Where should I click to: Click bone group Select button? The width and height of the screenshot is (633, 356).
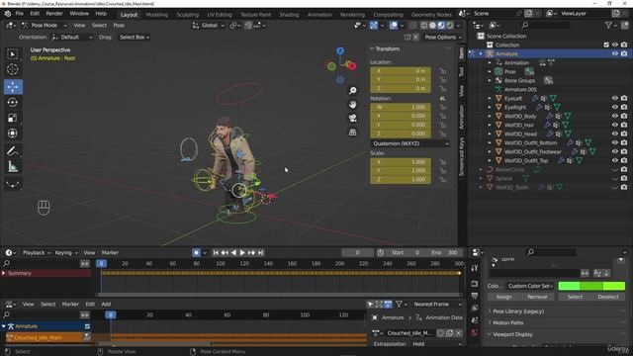pyautogui.click(x=575, y=297)
